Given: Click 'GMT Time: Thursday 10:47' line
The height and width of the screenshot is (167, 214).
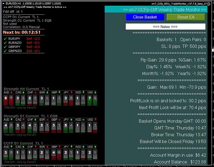Looking at the screenshot, I should [180, 128].
